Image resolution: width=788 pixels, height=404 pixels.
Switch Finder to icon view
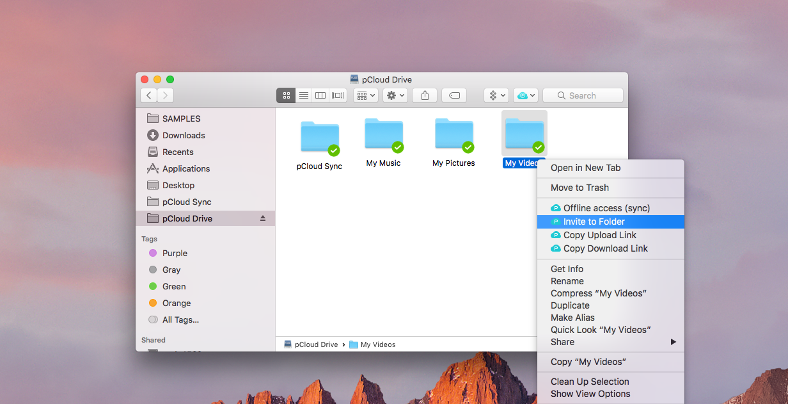pos(286,95)
